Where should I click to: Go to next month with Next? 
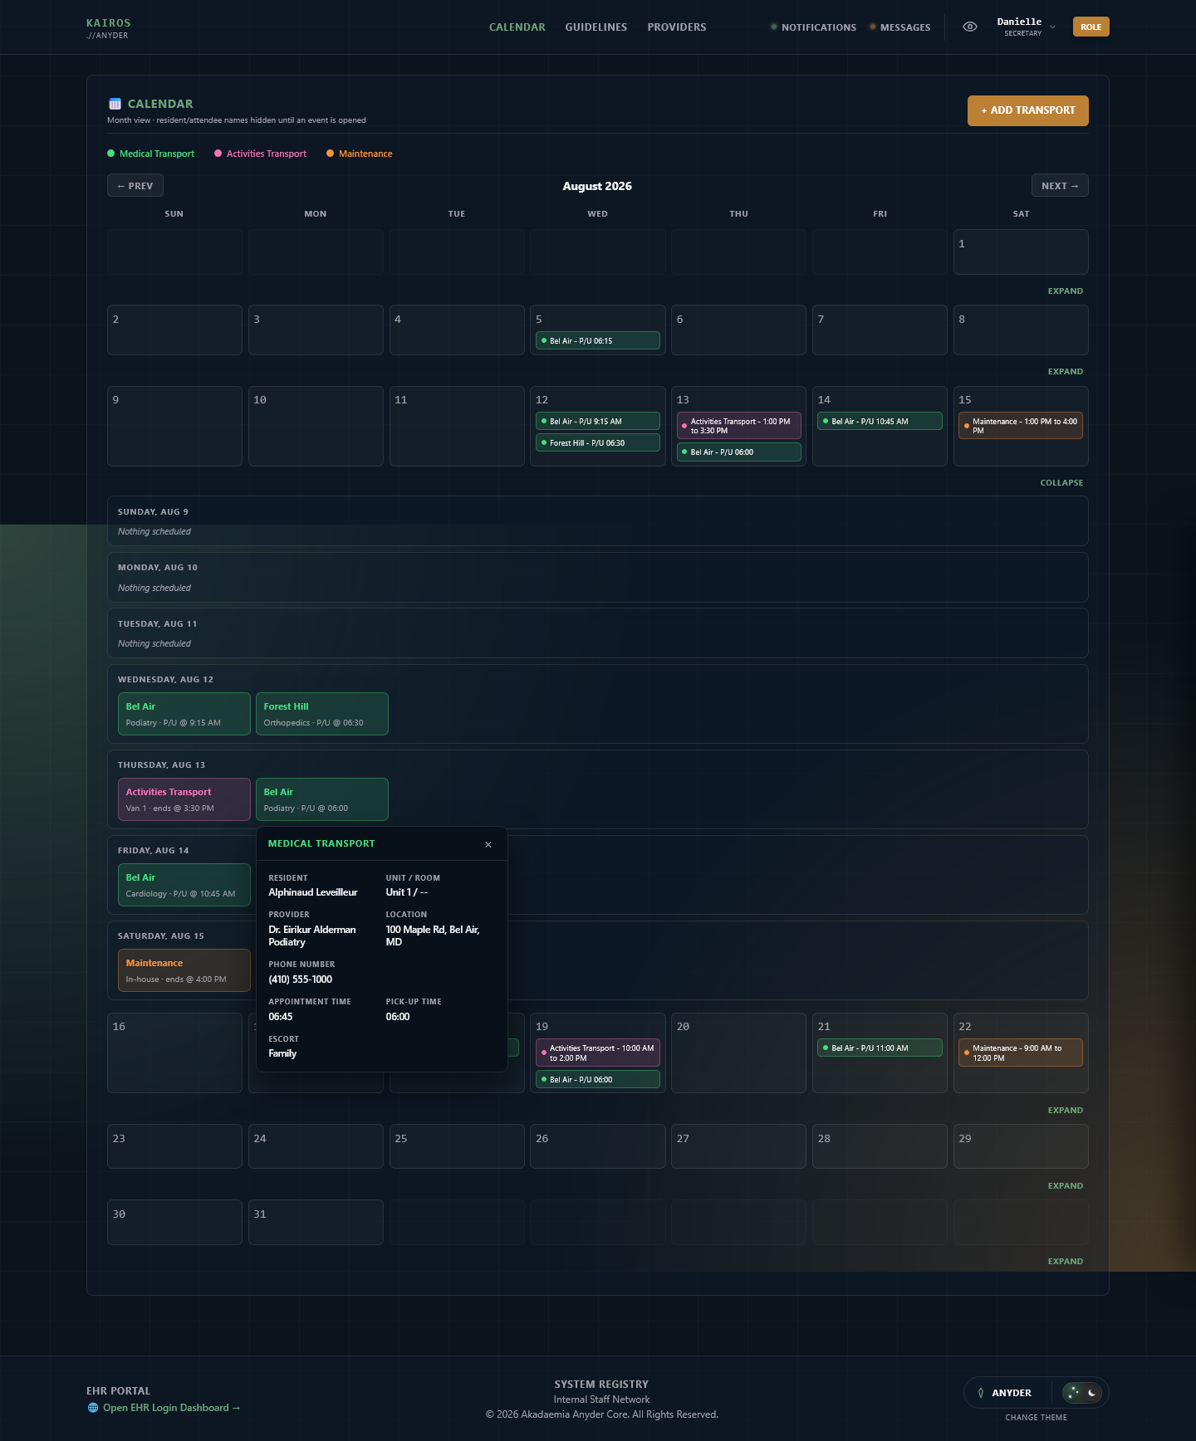(1059, 186)
